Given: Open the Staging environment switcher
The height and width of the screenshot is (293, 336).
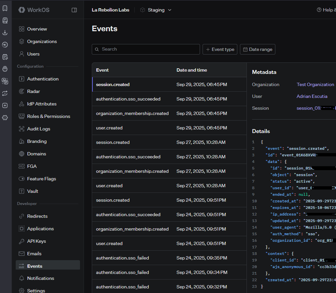Looking at the screenshot, I should point(156,10).
